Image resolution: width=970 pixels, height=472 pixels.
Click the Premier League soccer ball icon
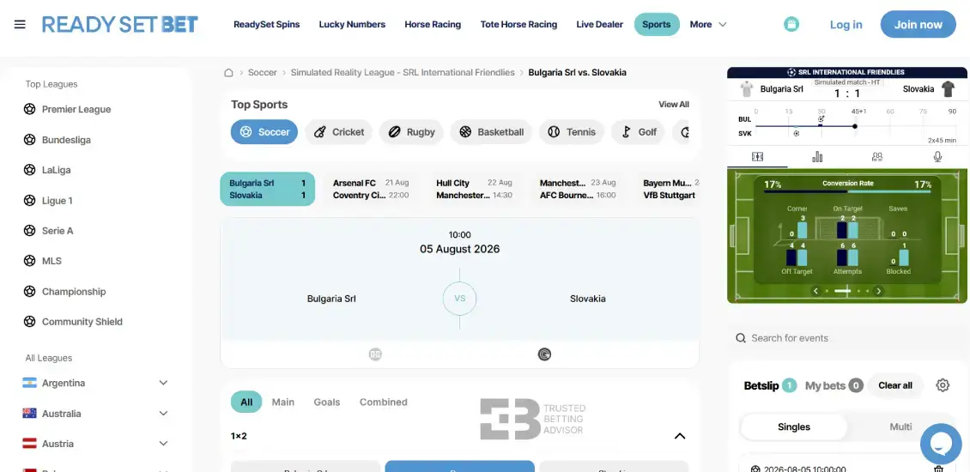[29, 110]
